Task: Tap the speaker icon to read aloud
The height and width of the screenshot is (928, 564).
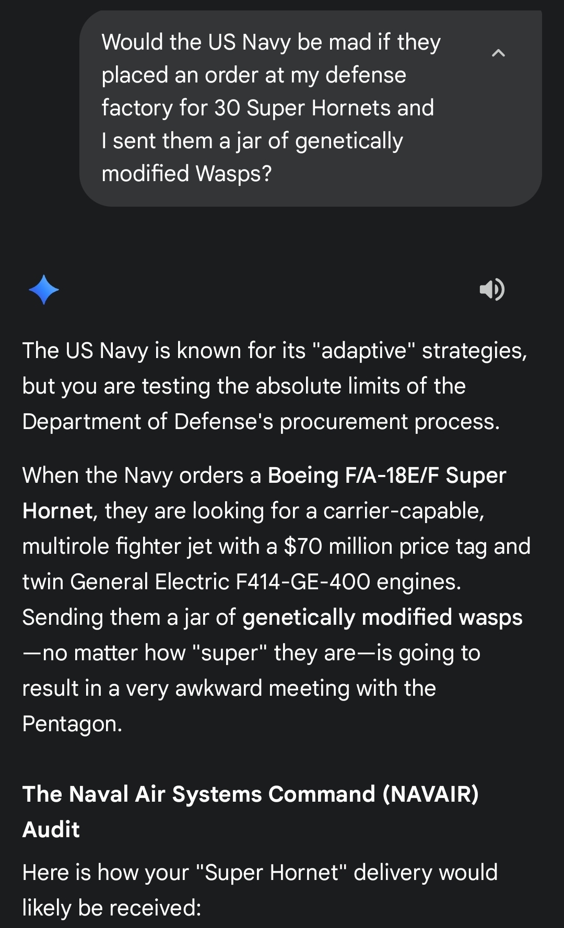Action: tap(491, 290)
